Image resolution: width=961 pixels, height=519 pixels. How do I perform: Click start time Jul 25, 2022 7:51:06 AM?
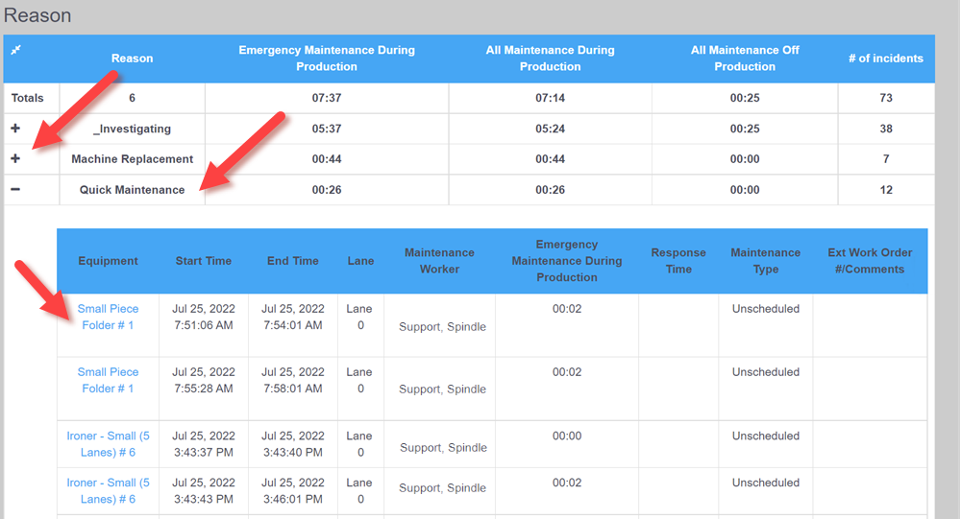point(204,317)
